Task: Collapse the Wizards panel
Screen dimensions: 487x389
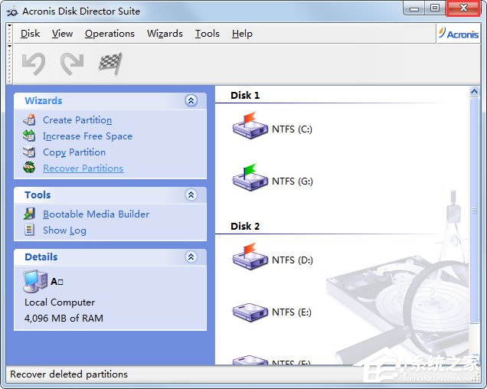Action: coord(191,100)
